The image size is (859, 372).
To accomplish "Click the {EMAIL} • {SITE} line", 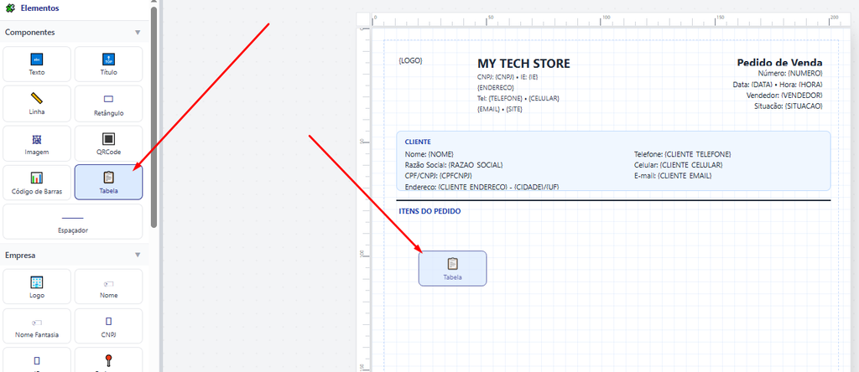I will (x=500, y=109).
